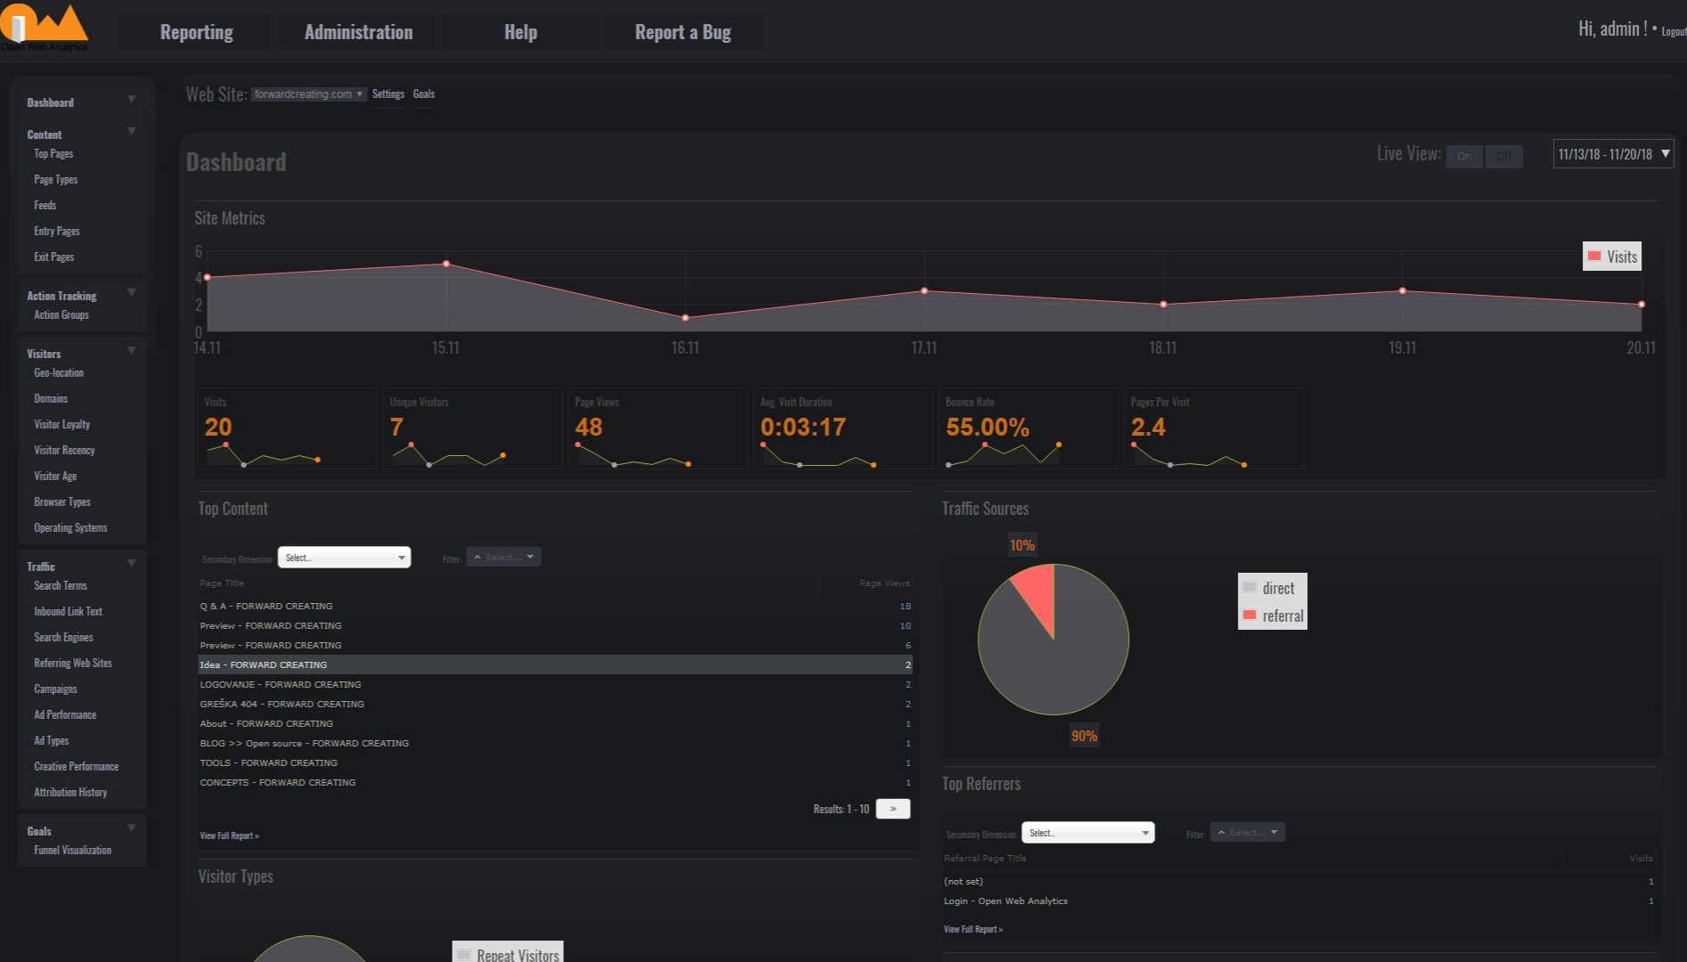Select the 'Q & A - FORWARD CREATING' row
Image resolution: width=1687 pixels, height=962 pixels.
[x=554, y=607]
